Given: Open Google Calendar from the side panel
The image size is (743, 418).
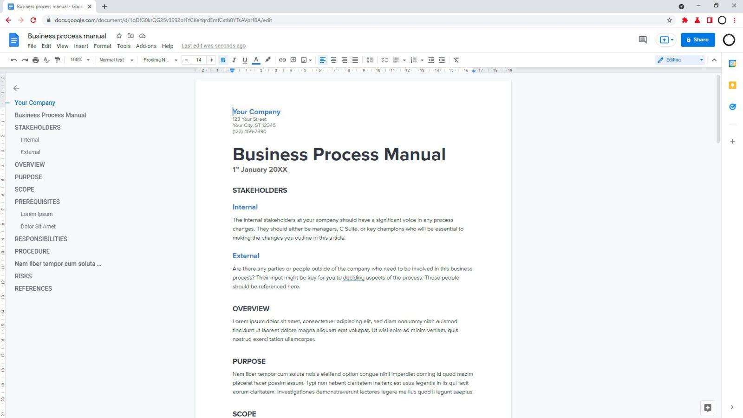Looking at the screenshot, I should coord(732,64).
